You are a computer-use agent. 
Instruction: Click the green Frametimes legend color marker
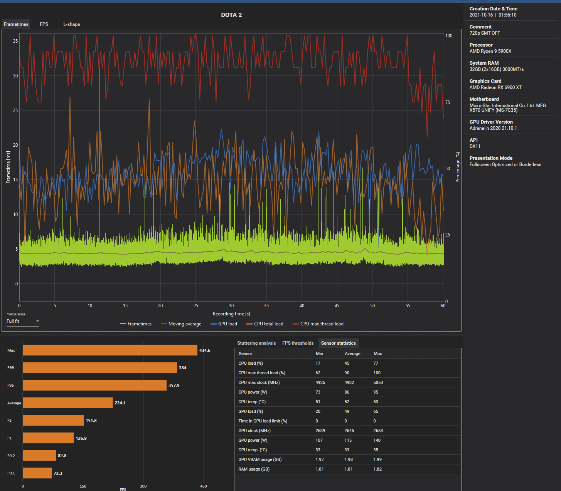123,324
